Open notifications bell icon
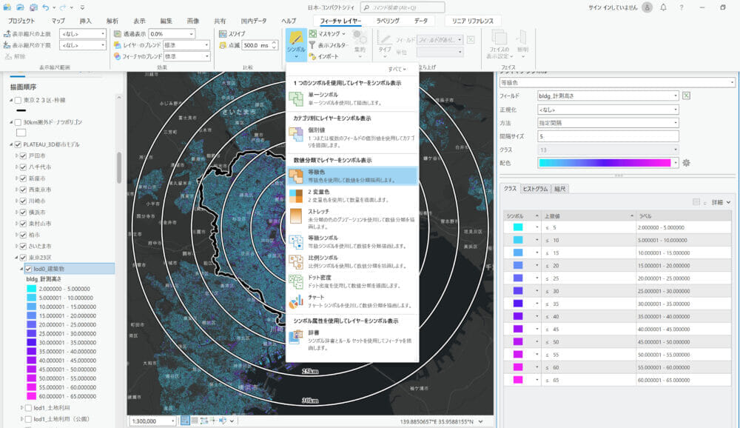740x428 pixels. pos(663,7)
